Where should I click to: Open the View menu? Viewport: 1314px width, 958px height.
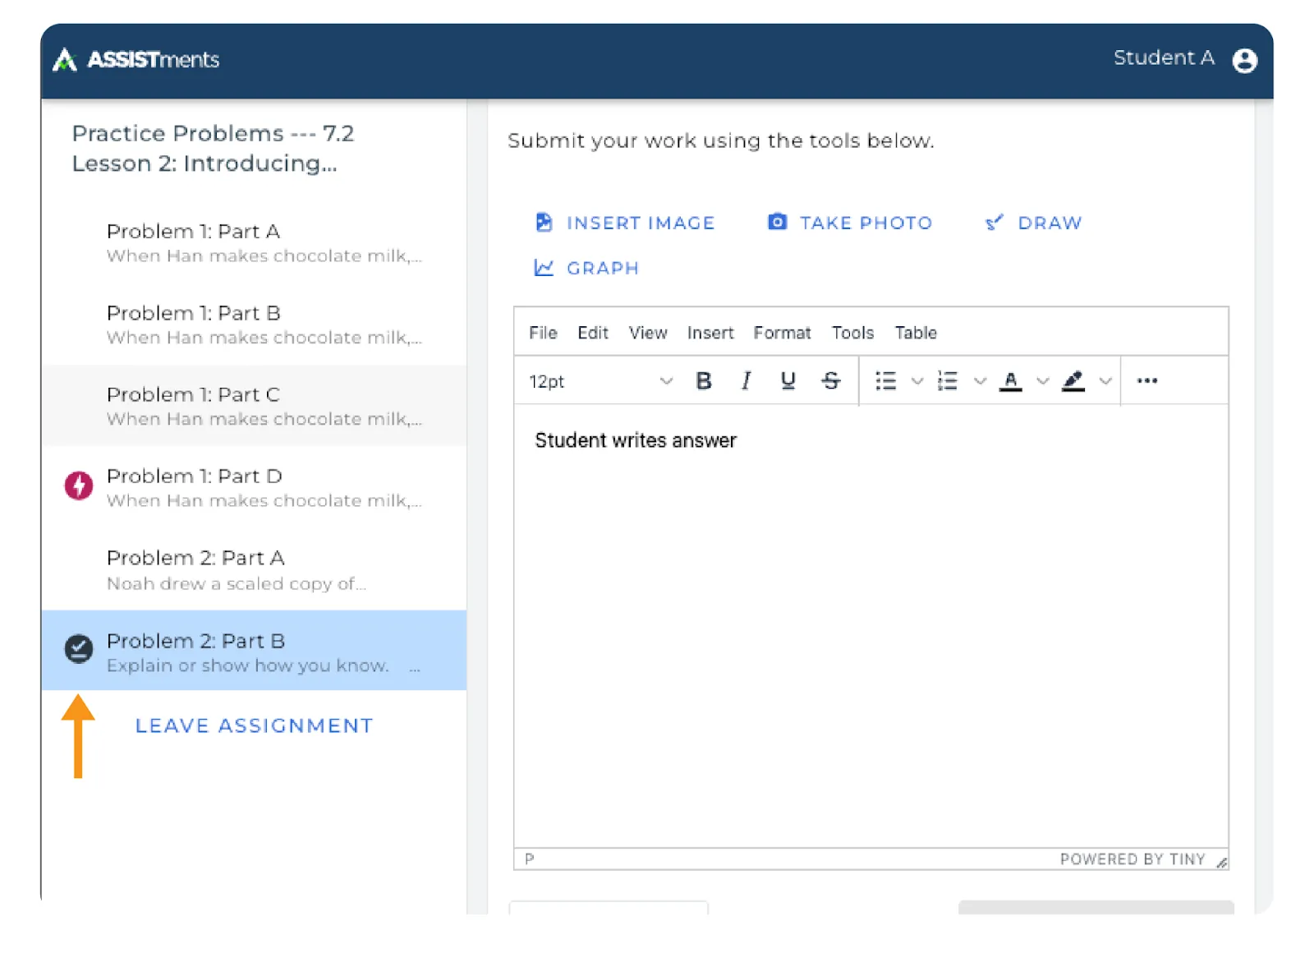[x=648, y=333]
